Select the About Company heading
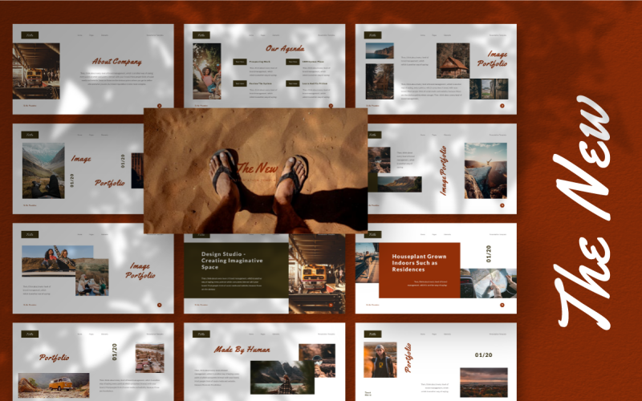The height and width of the screenshot is (401, 642). (116, 62)
